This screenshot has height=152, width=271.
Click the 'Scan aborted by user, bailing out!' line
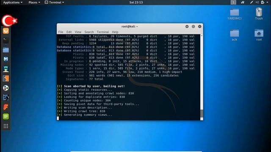91,86
